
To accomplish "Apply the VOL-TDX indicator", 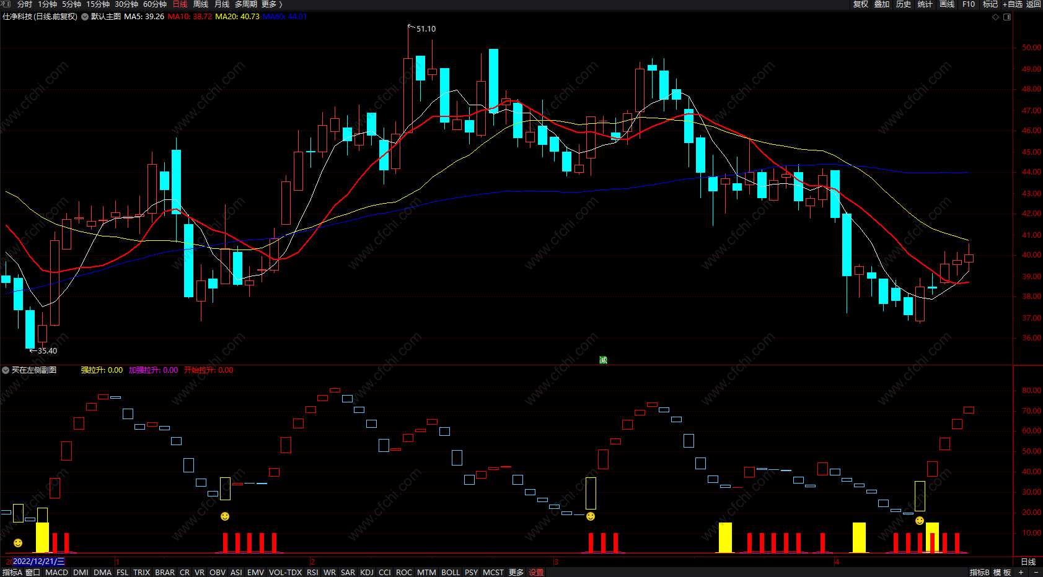I will pyautogui.click(x=285, y=573).
